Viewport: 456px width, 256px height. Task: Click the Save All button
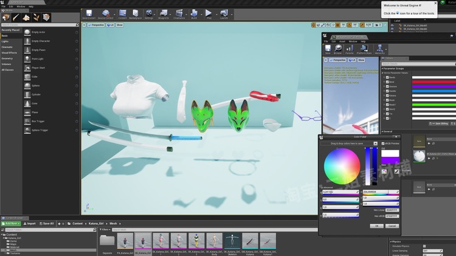[x=47, y=223]
